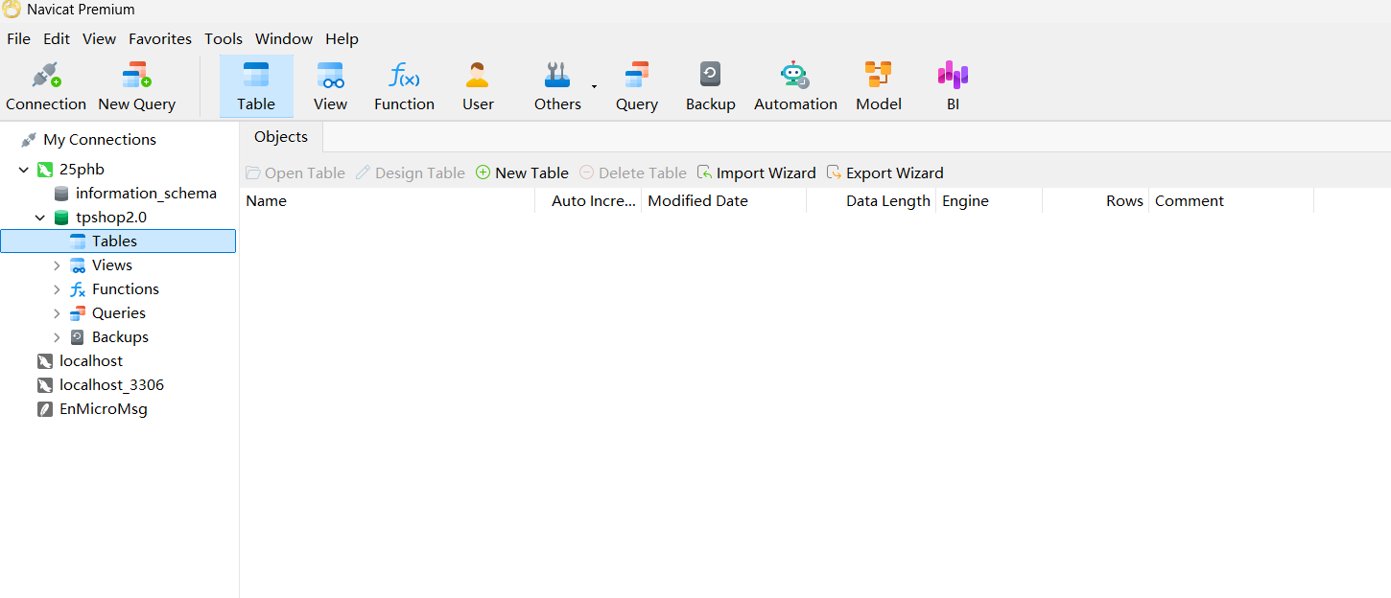Sort by the Modified Date column
The width and height of the screenshot is (1391, 598).
[724, 201]
